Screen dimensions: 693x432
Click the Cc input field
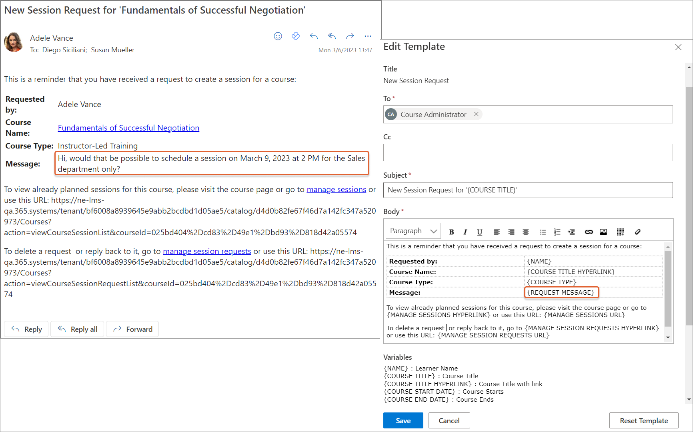click(528, 153)
